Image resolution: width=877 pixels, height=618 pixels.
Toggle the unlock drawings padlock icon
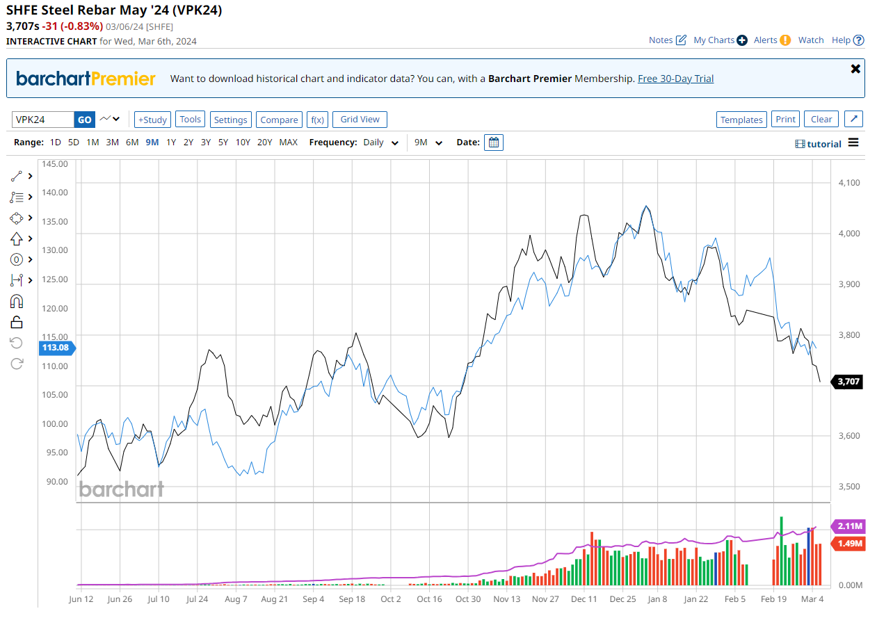pyautogui.click(x=17, y=322)
